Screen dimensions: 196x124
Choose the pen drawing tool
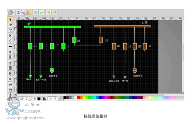(10, 24)
